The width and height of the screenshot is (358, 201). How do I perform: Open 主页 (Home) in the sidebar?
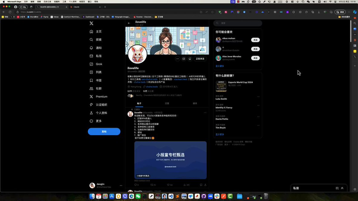96,32
